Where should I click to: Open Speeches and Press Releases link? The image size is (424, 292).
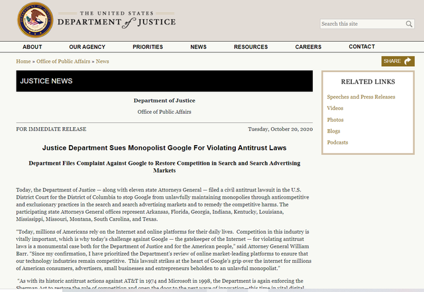click(361, 97)
